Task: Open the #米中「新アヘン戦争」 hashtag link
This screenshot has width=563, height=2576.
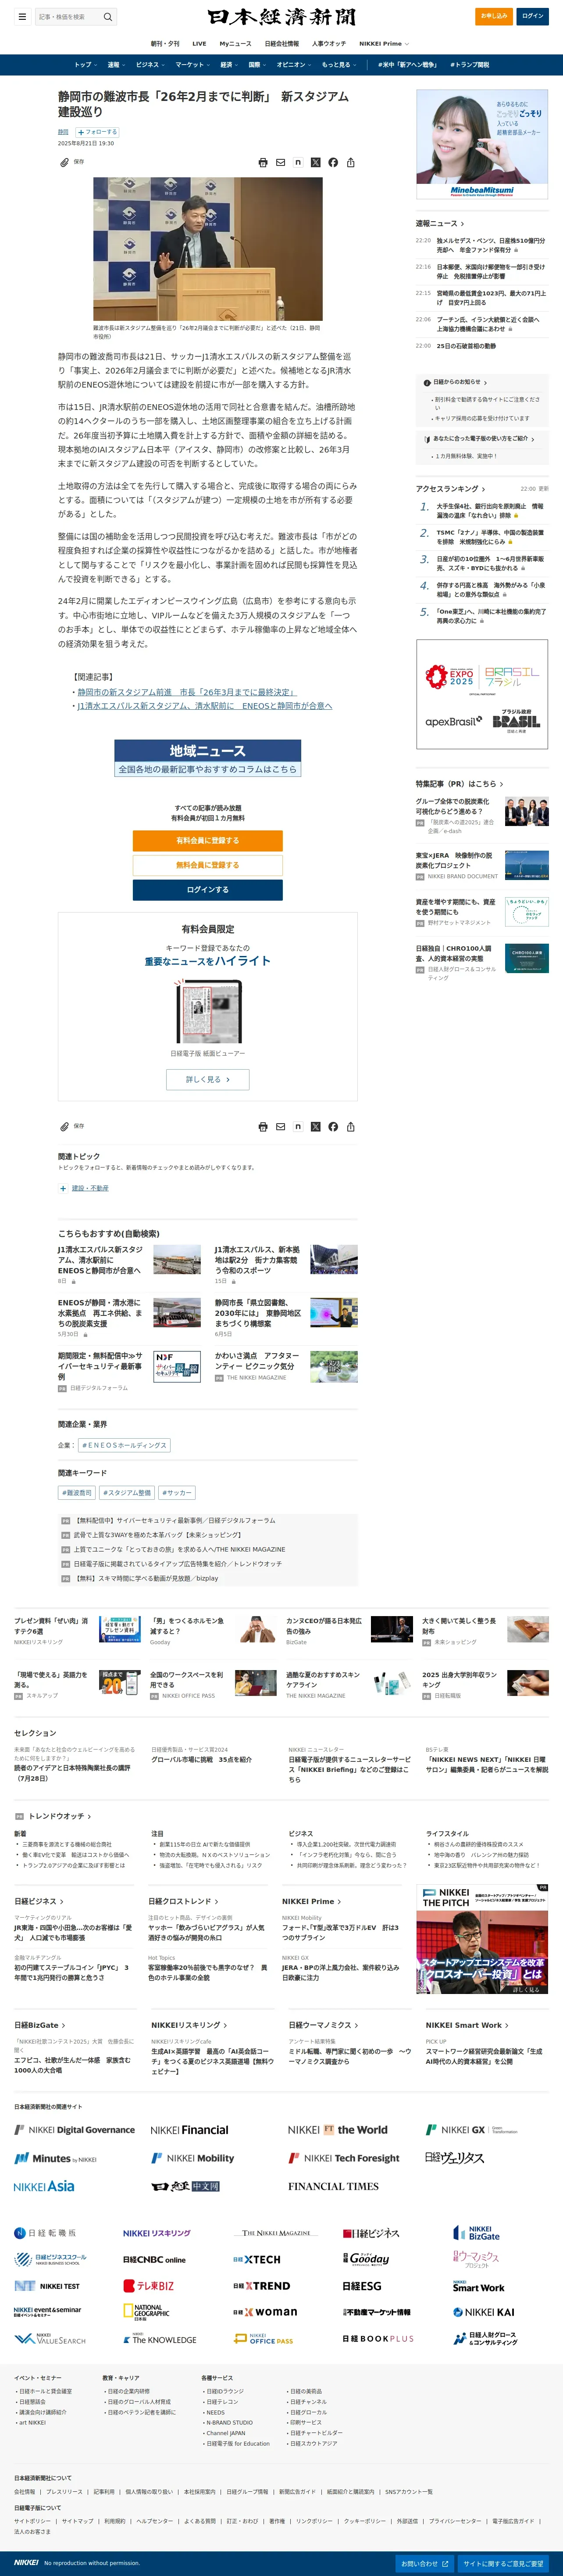Action: click(x=407, y=65)
